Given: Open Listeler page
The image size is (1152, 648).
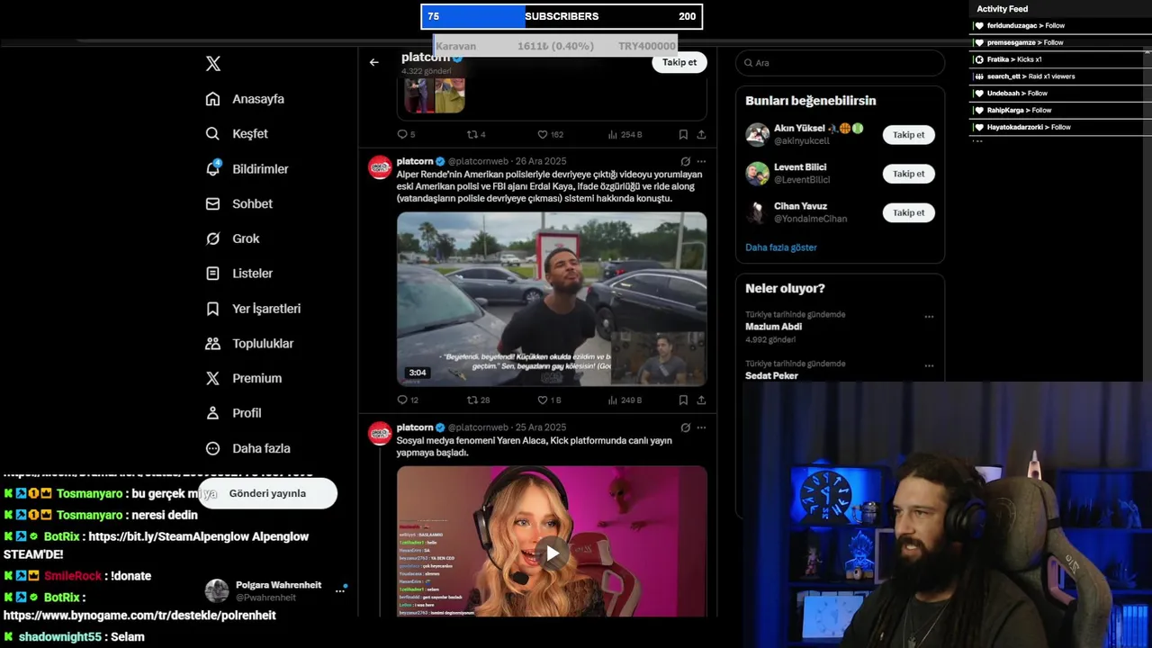Looking at the screenshot, I should click(238, 273).
